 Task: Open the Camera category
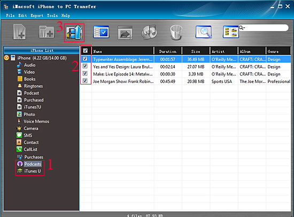[x=31, y=128]
